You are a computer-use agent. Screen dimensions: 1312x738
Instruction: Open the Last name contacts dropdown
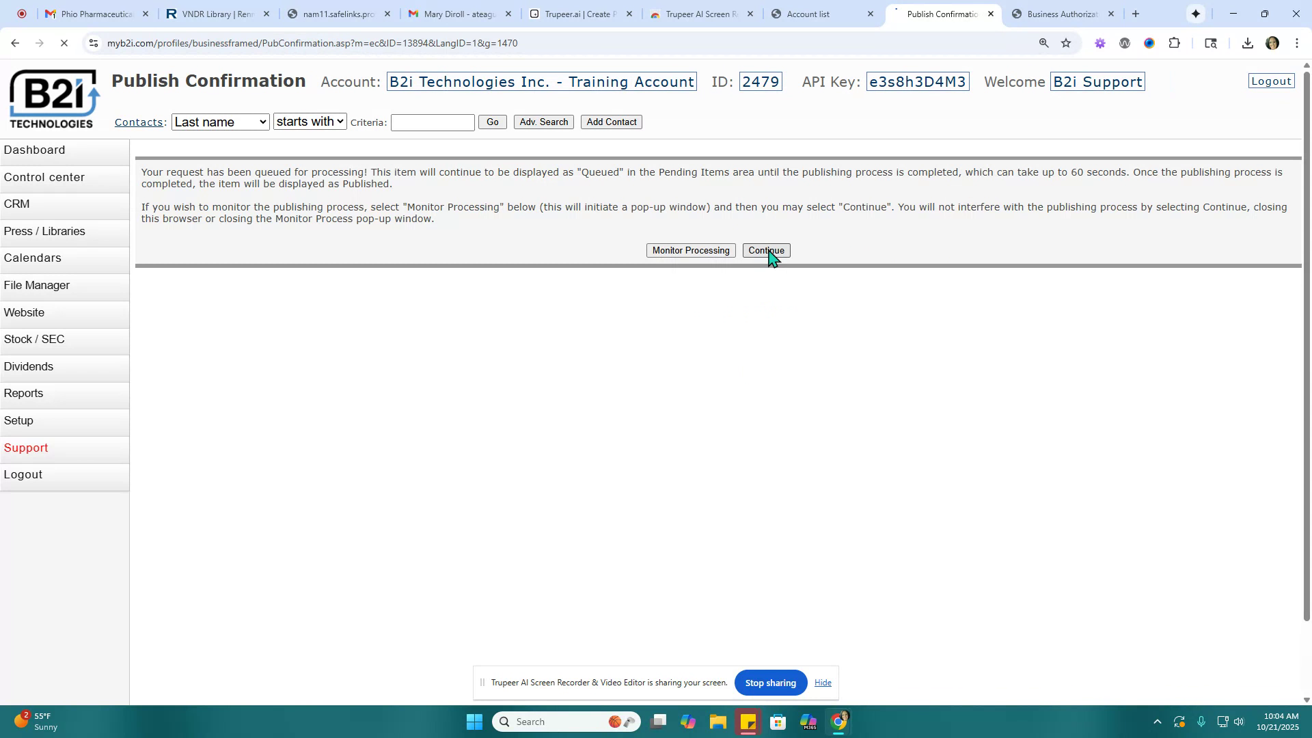click(220, 122)
